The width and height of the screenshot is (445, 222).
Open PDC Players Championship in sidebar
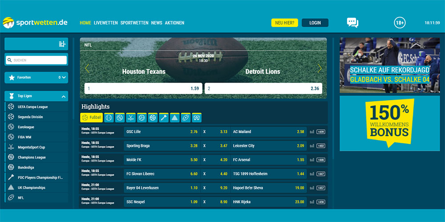click(36, 178)
